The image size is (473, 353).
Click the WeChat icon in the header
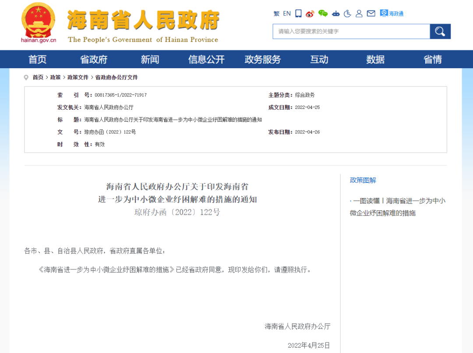(x=323, y=14)
